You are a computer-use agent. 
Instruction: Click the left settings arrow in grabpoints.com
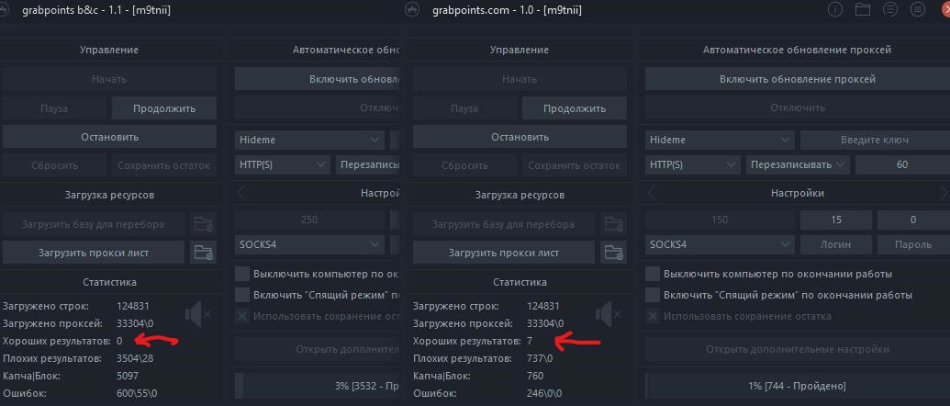[x=651, y=193]
